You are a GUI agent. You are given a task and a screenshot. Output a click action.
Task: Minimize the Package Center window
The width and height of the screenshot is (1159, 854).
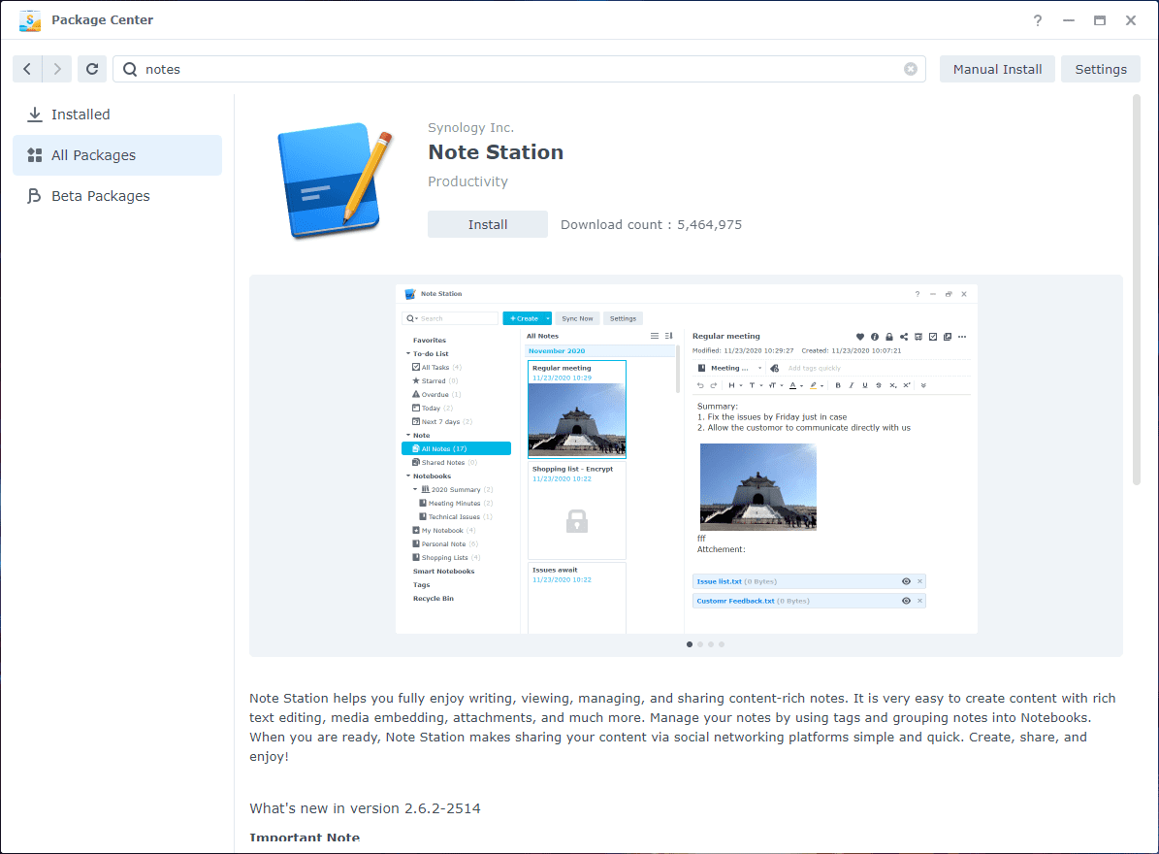tap(1069, 20)
